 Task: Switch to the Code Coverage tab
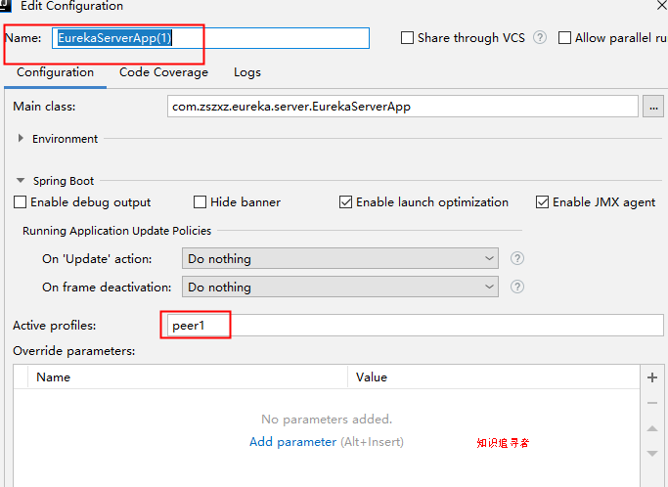coord(163,72)
